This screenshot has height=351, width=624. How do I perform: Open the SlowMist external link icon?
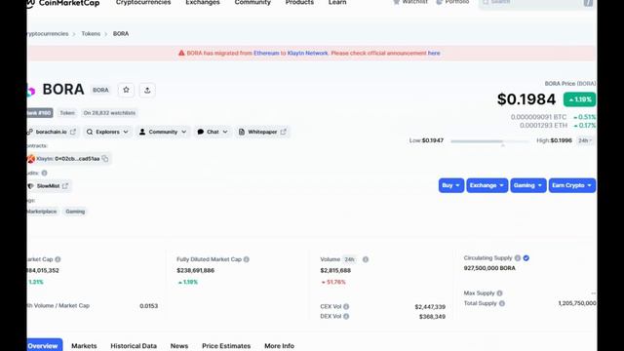pyautogui.click(x=65, y=186)
